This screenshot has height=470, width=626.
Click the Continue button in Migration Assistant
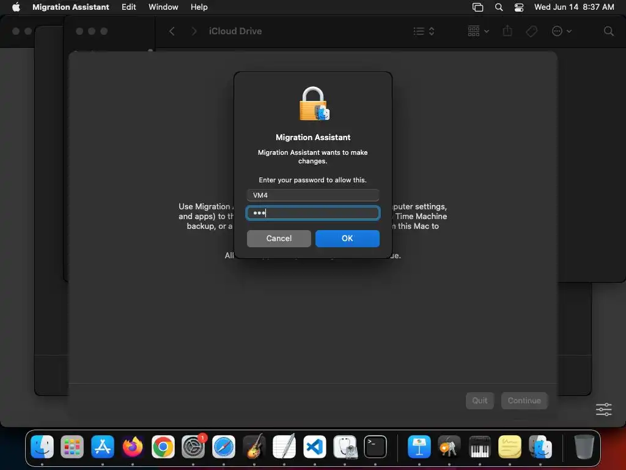point(524,400)
